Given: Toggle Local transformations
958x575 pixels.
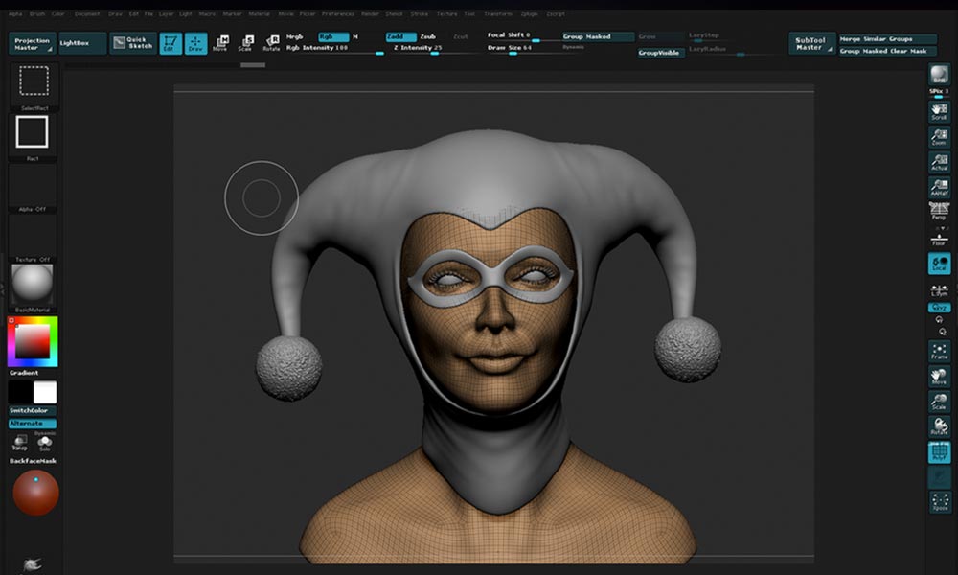Looking at the screenshot, I should coord(939,264).
